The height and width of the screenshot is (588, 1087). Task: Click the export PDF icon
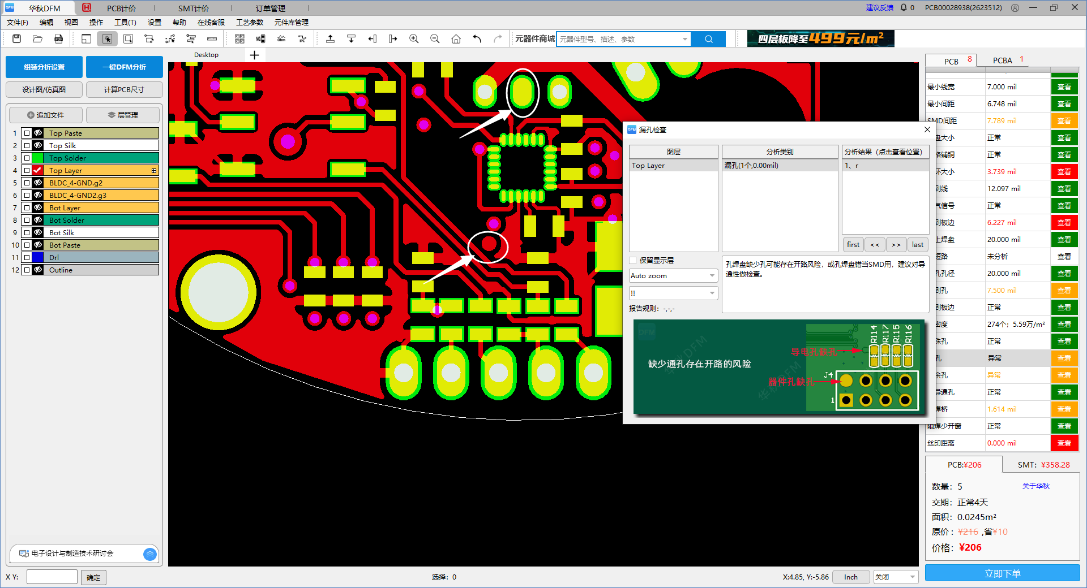point(58,39)
